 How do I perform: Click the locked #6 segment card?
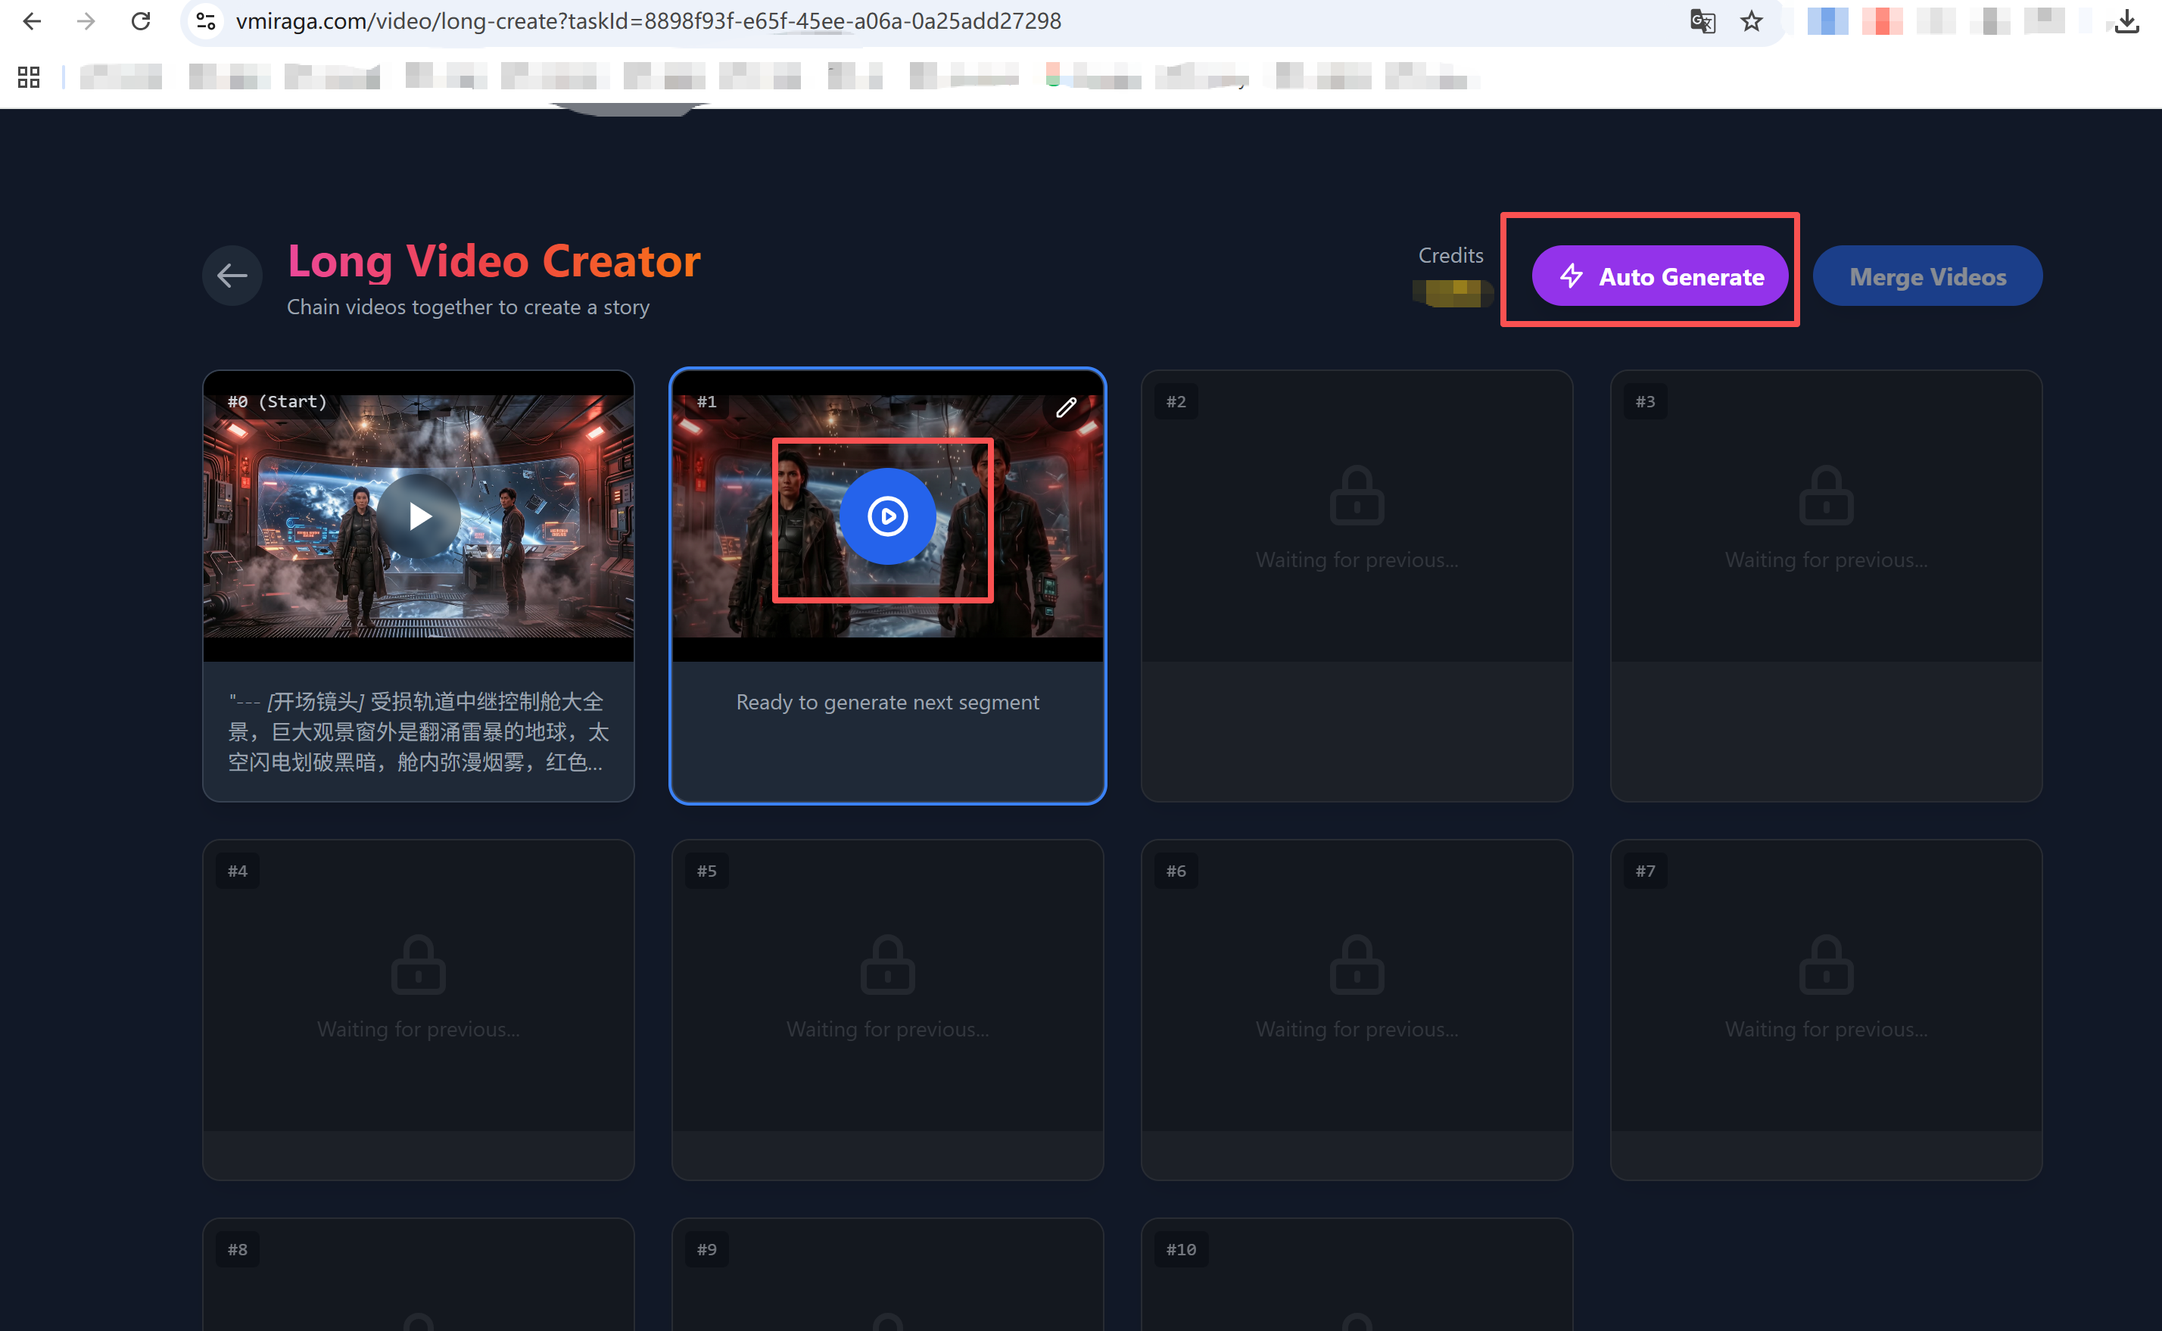1357,1010
